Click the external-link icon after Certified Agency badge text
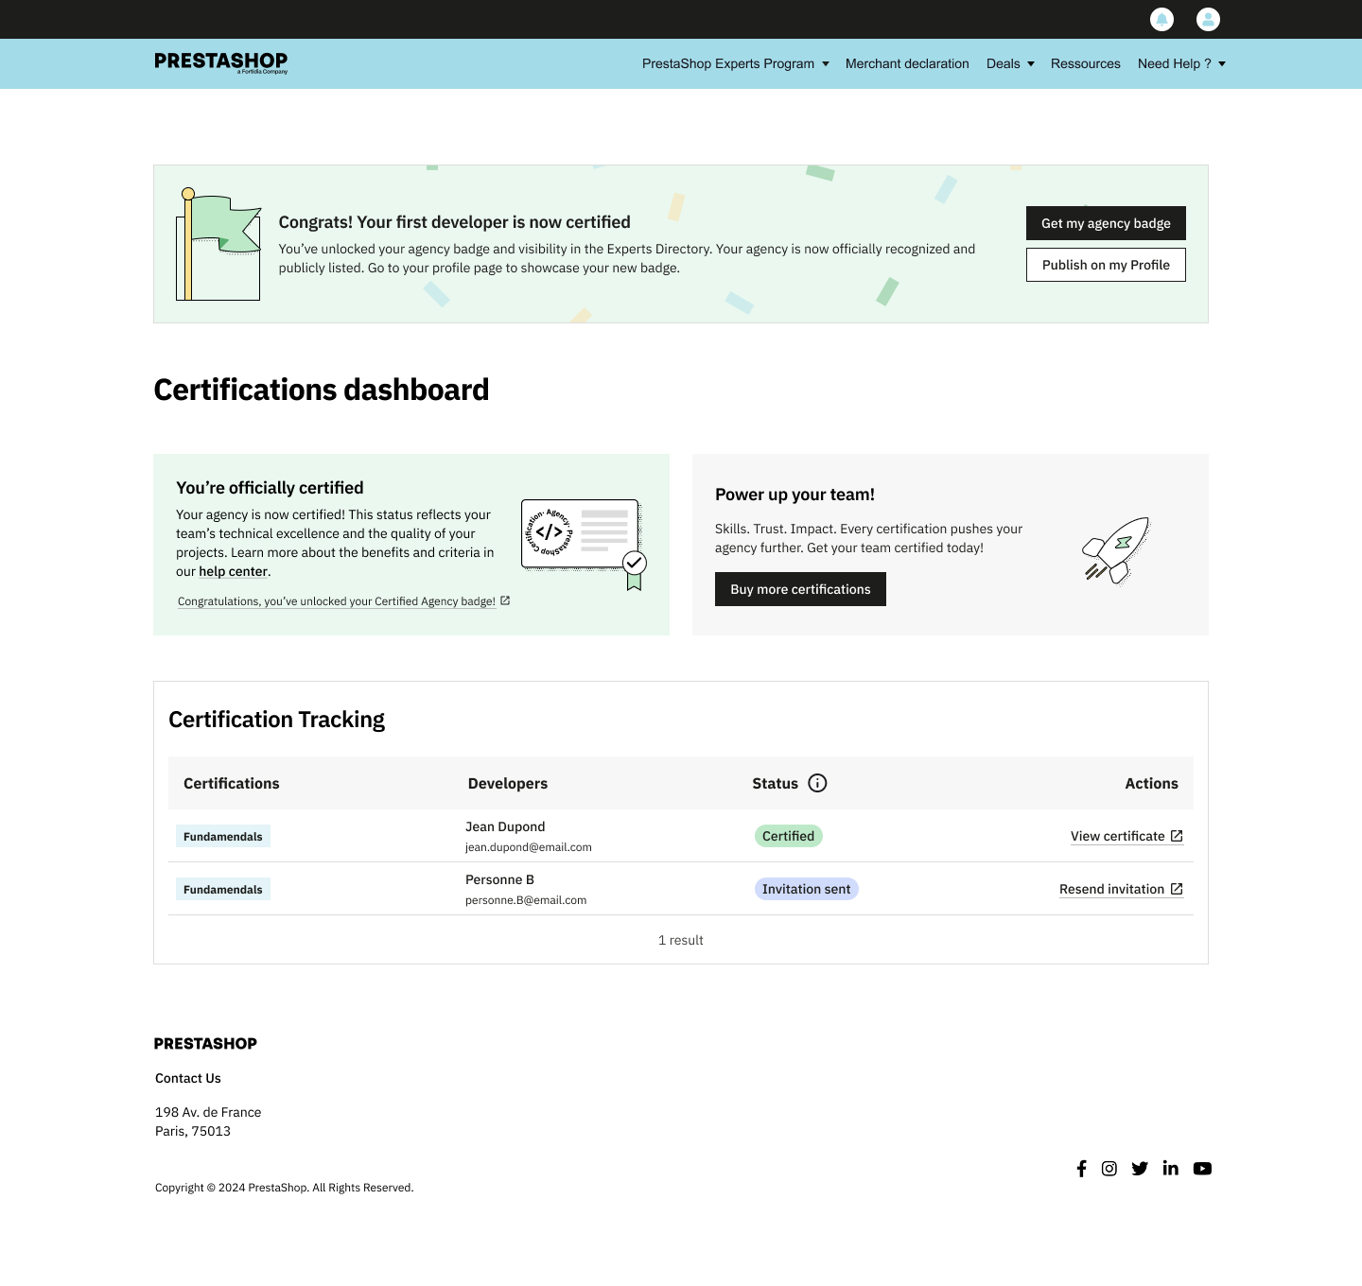This screenshot has height=1286, width=1362. [x=505, y=600]
